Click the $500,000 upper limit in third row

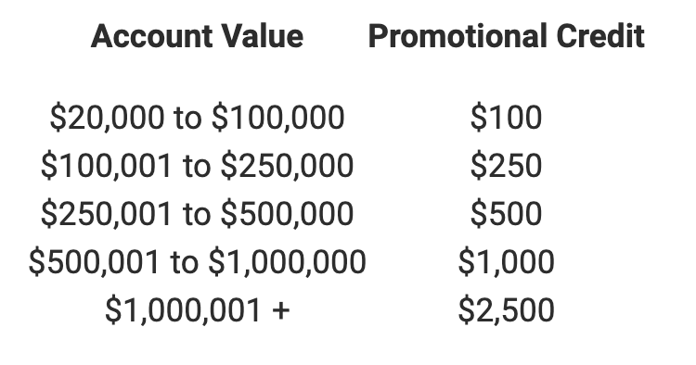[x=287, y=213]
